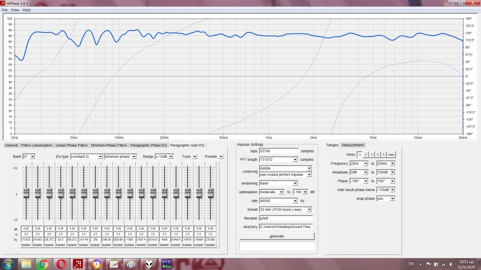Open the View menu
This screenshot has width=481, height=270.
[x=15, y=10]
